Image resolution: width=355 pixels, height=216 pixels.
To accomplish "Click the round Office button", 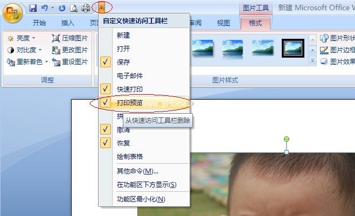I will [x=12, y=13].
